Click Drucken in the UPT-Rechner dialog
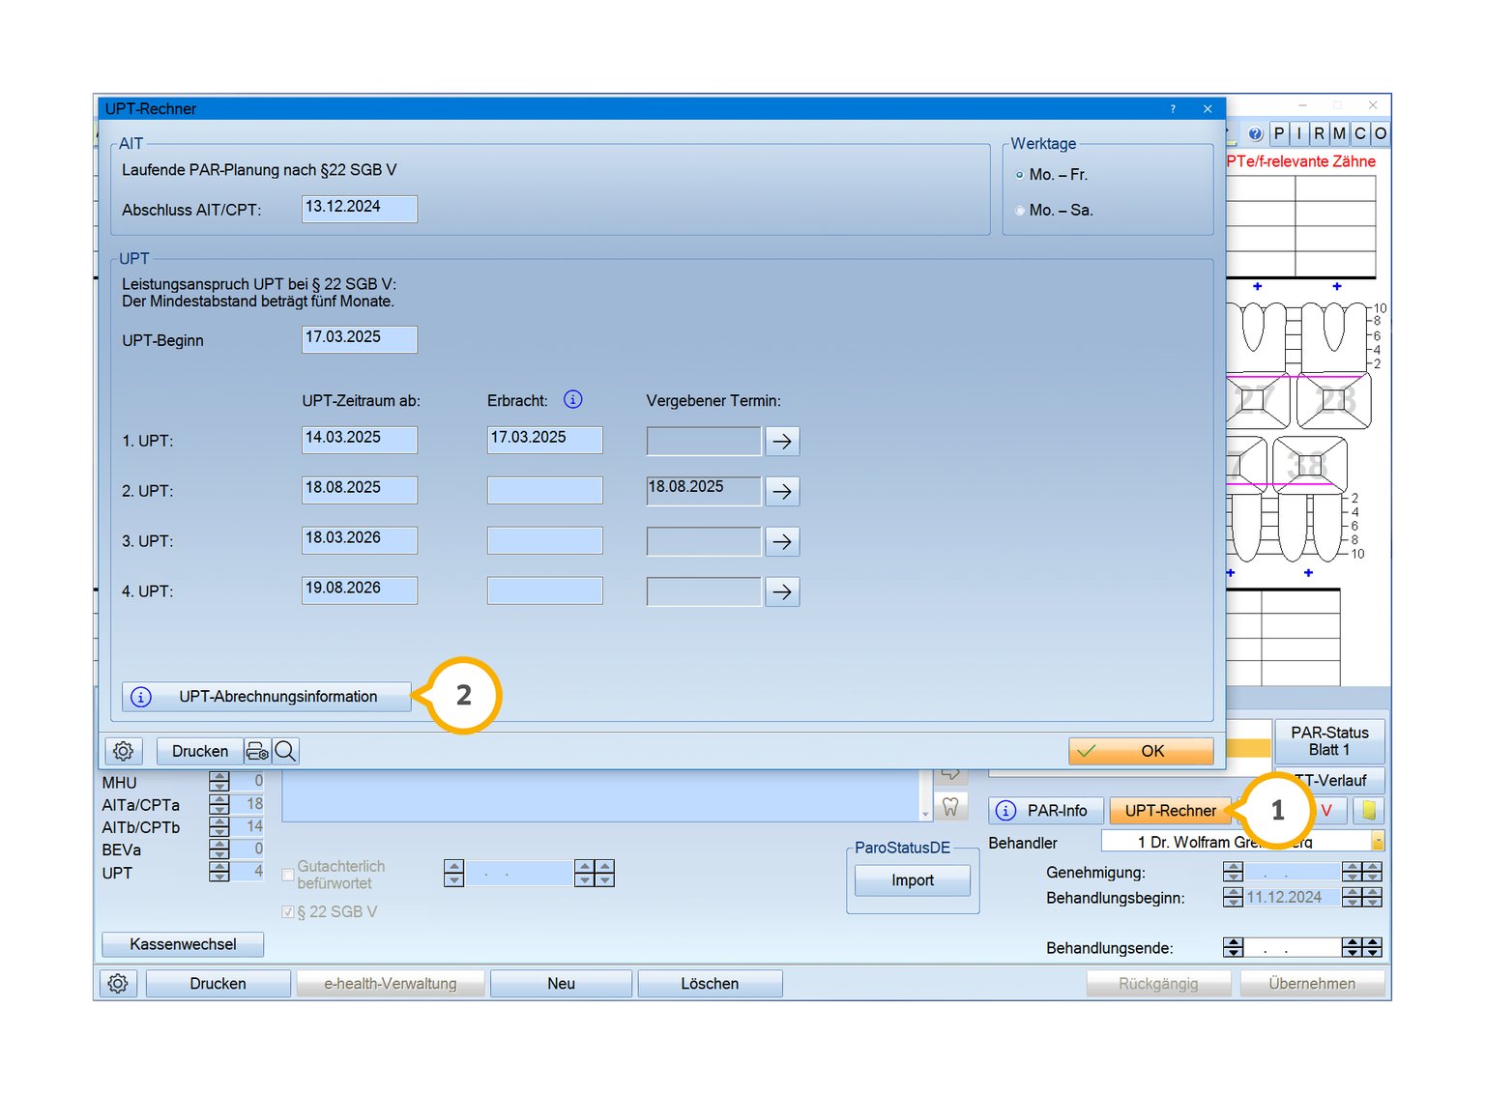Image resolution: width=1485 pixels, height=1094 pixels. pos(200,751)
